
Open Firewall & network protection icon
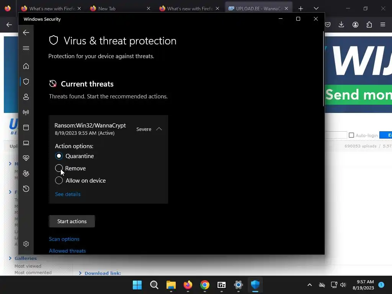click(26, 112)
